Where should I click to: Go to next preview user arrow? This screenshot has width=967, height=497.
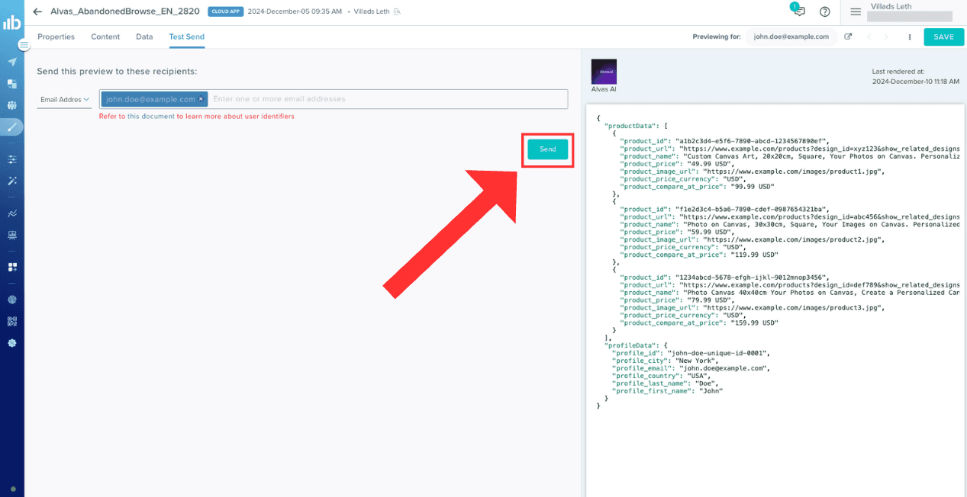(x=886, y=37)
